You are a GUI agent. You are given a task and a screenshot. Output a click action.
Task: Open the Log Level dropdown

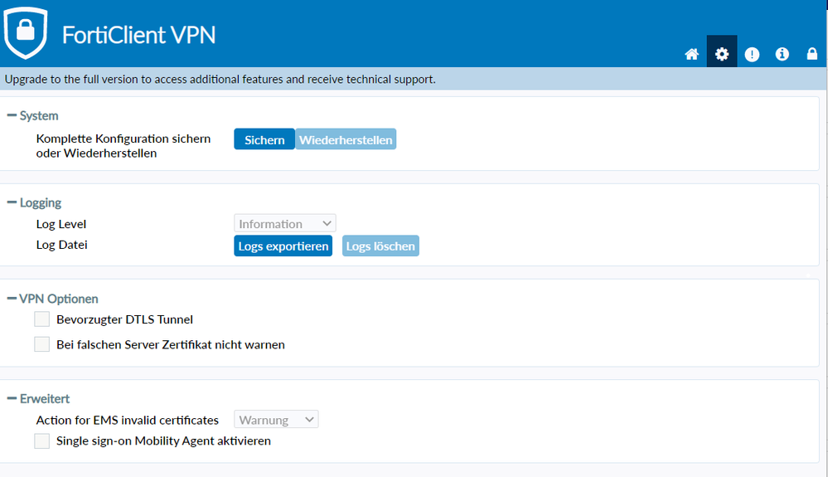click(x=285, y=224)
